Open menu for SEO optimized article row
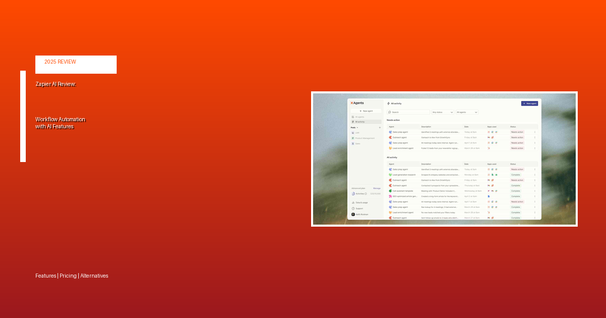Image resolution: width=606 pixels, height=318 pixels. tap(535, 196)
